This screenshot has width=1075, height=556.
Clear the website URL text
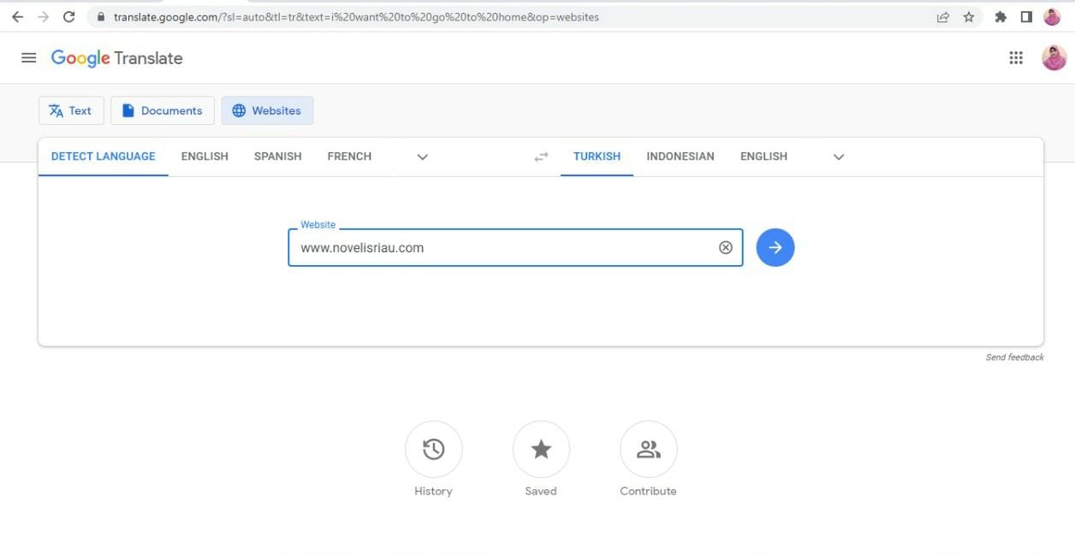[726, 247]
